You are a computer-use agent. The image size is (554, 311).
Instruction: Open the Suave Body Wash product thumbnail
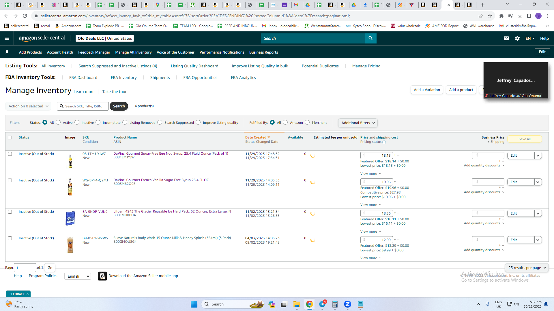click(x=70, y=245)
